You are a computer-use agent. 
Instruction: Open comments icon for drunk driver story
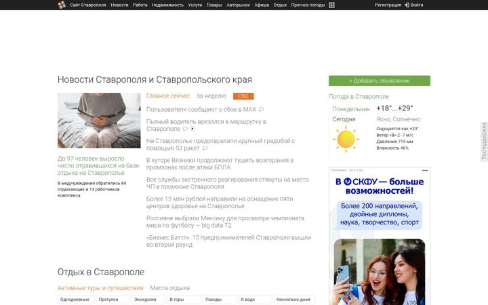(185, 129)
